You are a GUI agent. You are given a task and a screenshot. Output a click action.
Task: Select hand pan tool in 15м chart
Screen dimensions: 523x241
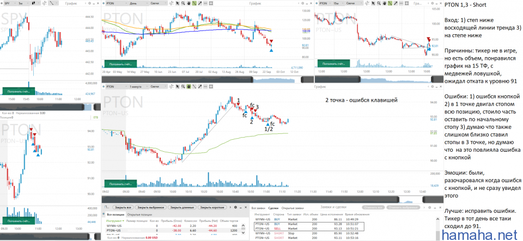click(385, 3)
